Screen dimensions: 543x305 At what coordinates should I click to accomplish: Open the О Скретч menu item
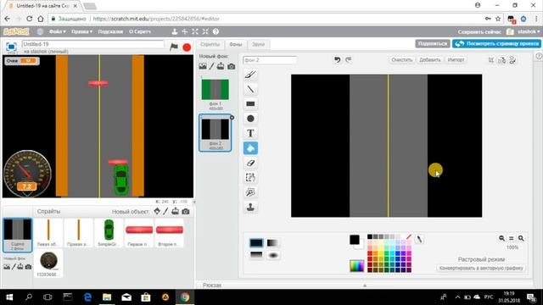coord(140,31)
